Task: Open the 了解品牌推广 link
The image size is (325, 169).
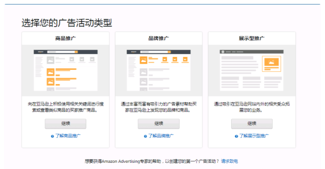Action: [x=161, y=136]
